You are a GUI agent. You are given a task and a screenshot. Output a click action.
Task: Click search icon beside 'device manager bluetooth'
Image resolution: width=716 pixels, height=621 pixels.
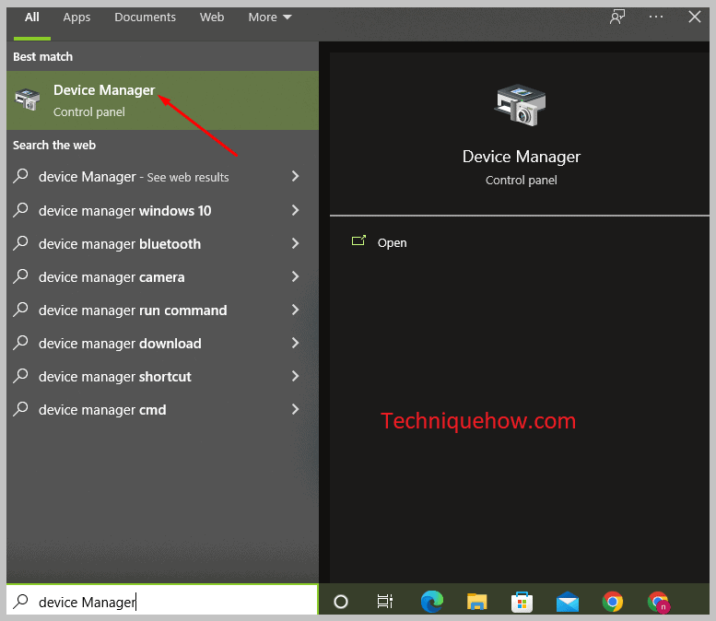pyautogui.click(x=20, y=243)
